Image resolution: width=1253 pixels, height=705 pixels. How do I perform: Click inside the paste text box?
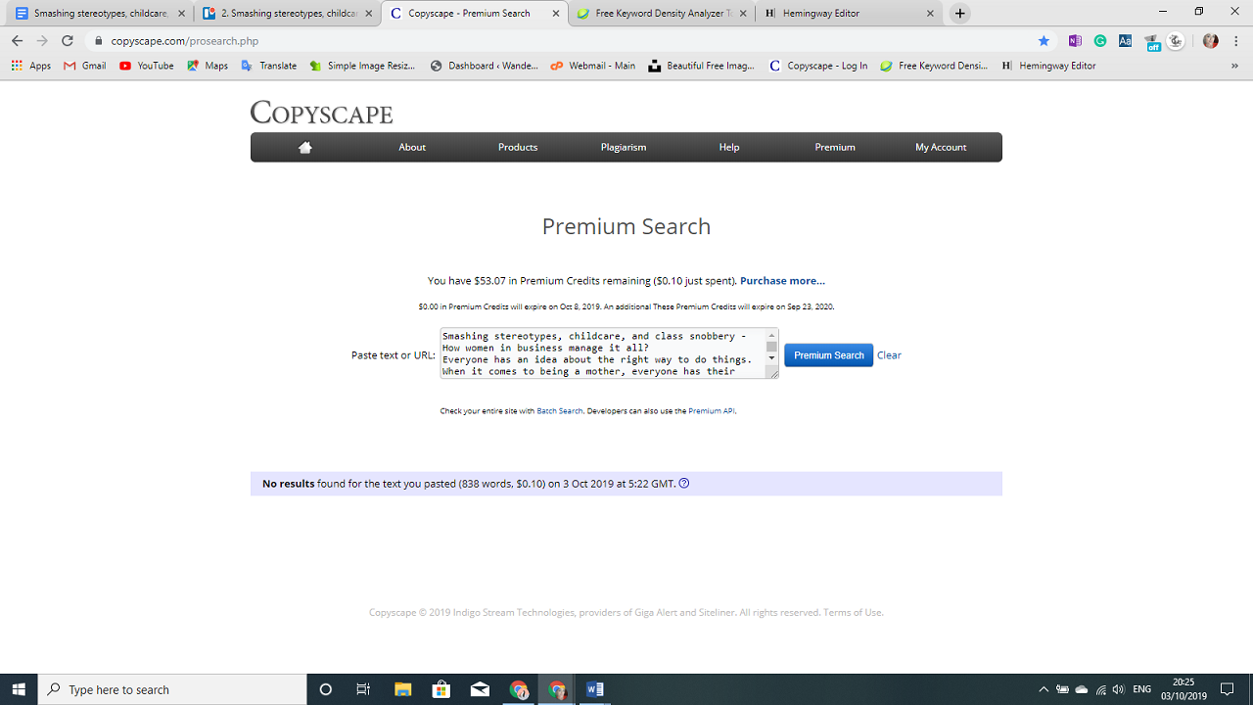tap(602, 353)
